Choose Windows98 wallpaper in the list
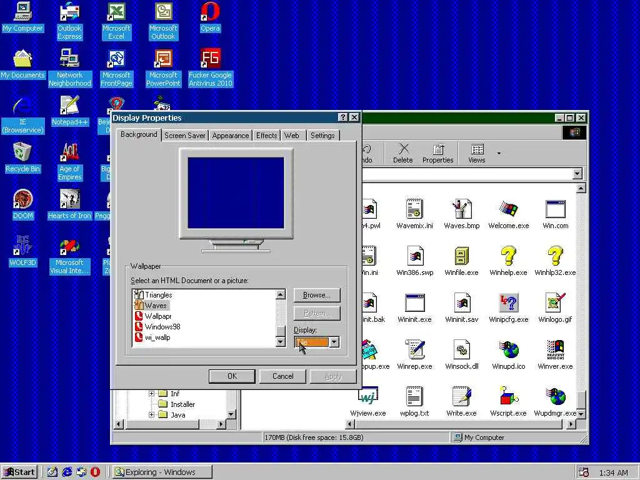Screen dimensions: 640x480 157,326
